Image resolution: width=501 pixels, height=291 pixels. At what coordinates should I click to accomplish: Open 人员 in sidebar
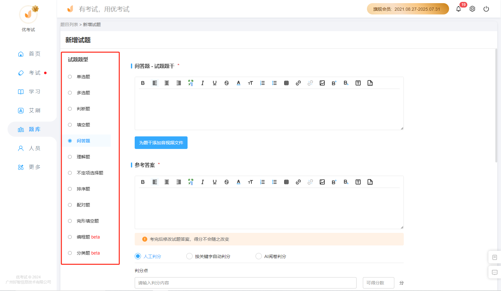(29, 148)
